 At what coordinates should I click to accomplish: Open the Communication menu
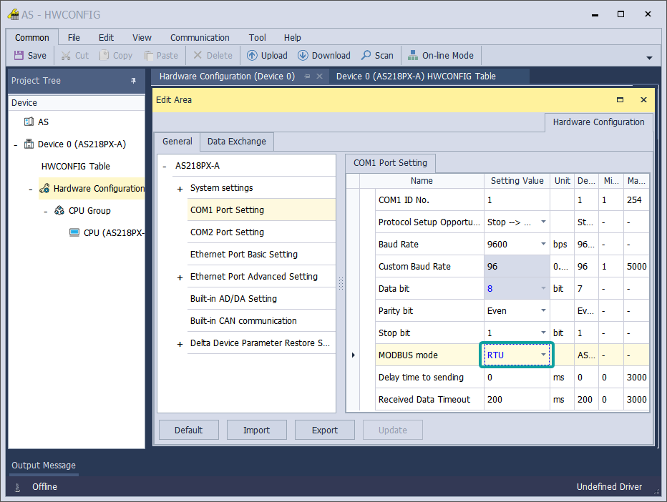pyautogui.click(x=200, y=38)
